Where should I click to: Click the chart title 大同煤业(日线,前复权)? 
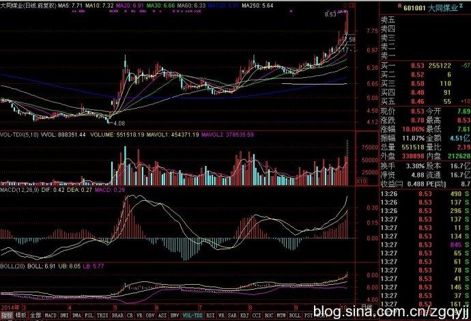coord(28,5)
